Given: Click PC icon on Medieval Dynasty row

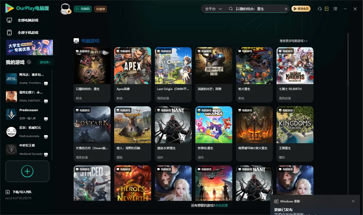Looking at the screenshot, I should (46, 155).
